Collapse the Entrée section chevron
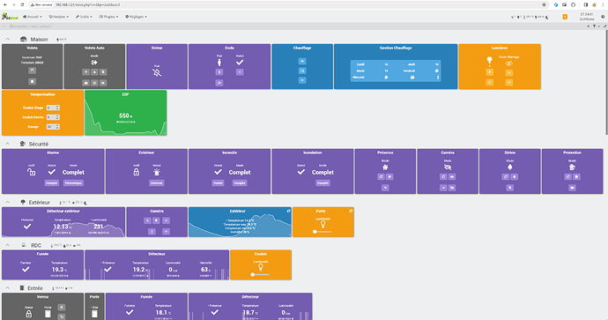608x320 pixels. point(7,287)
